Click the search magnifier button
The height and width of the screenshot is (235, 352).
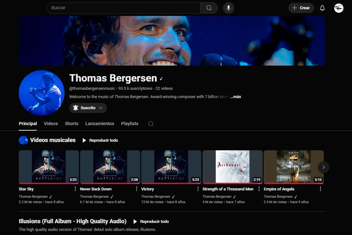click(x=209, y=8)
